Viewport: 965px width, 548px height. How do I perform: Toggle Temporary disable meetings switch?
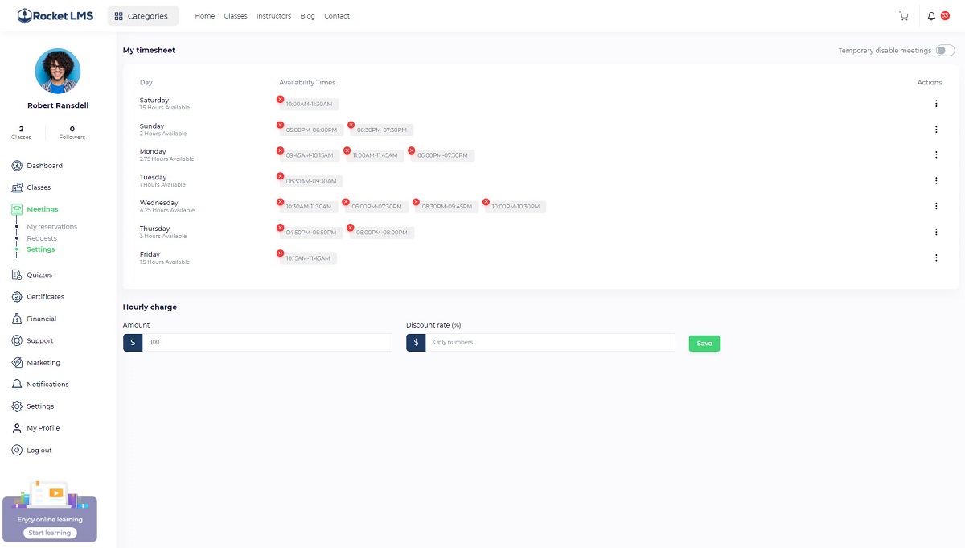click(x=945, y=51)
